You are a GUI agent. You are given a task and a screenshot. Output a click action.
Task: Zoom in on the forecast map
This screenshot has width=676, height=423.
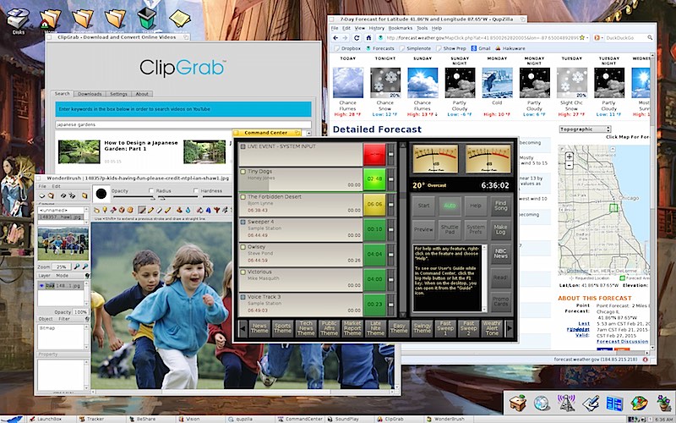coord(569,157)
